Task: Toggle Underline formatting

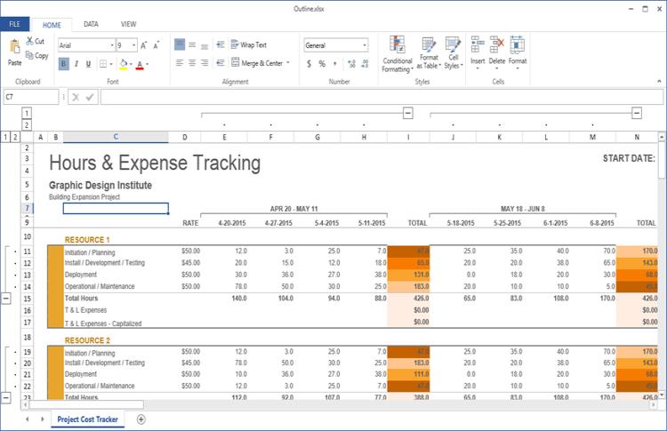Action: pos(88,64)
